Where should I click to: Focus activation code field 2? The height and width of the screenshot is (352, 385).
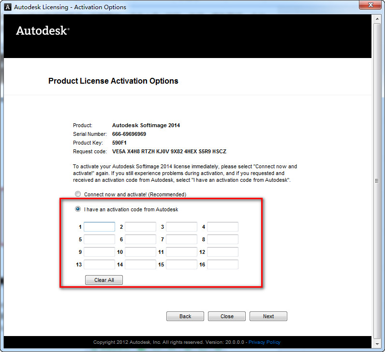[x=140, y=227]
